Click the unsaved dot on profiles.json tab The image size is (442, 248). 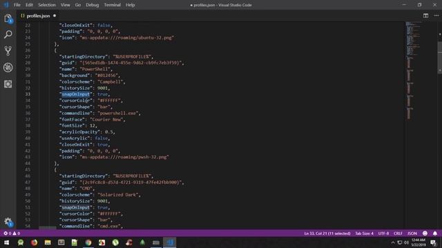tap(55, 16)
